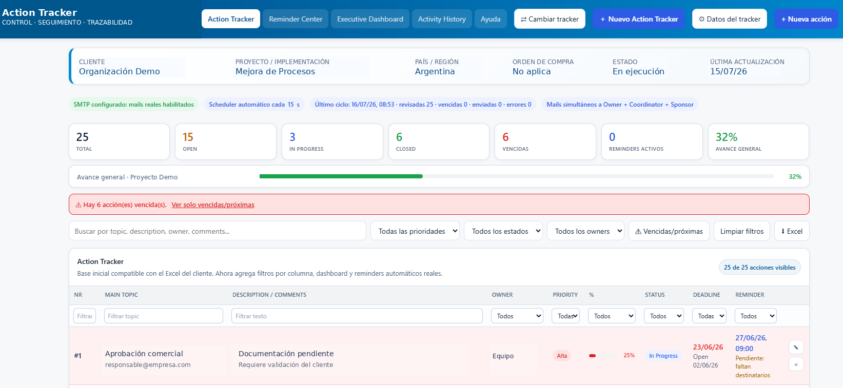
Task: Click Limpiar filtros
Action: coord(742,231)
